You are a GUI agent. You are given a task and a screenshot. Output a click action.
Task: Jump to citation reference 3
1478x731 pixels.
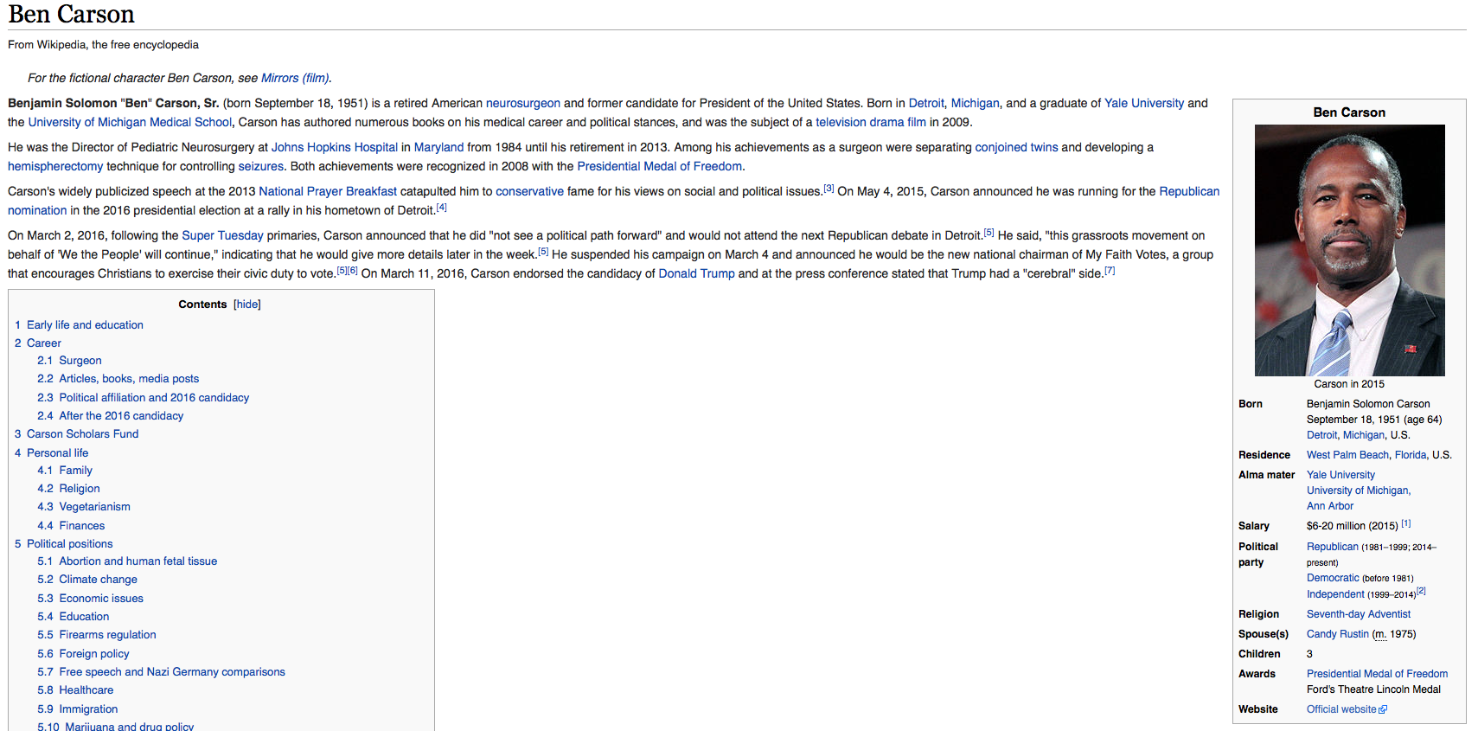829,188
